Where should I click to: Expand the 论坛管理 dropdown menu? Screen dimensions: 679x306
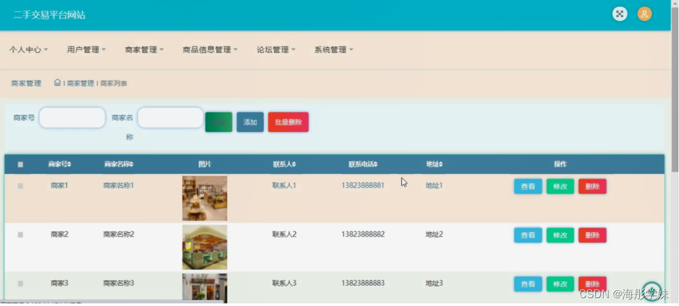coord(276,50)
